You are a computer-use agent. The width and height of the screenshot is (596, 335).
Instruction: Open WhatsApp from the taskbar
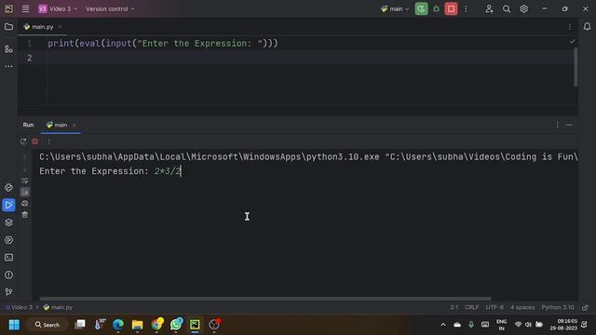pyautogui.click(x=176, y=325)
